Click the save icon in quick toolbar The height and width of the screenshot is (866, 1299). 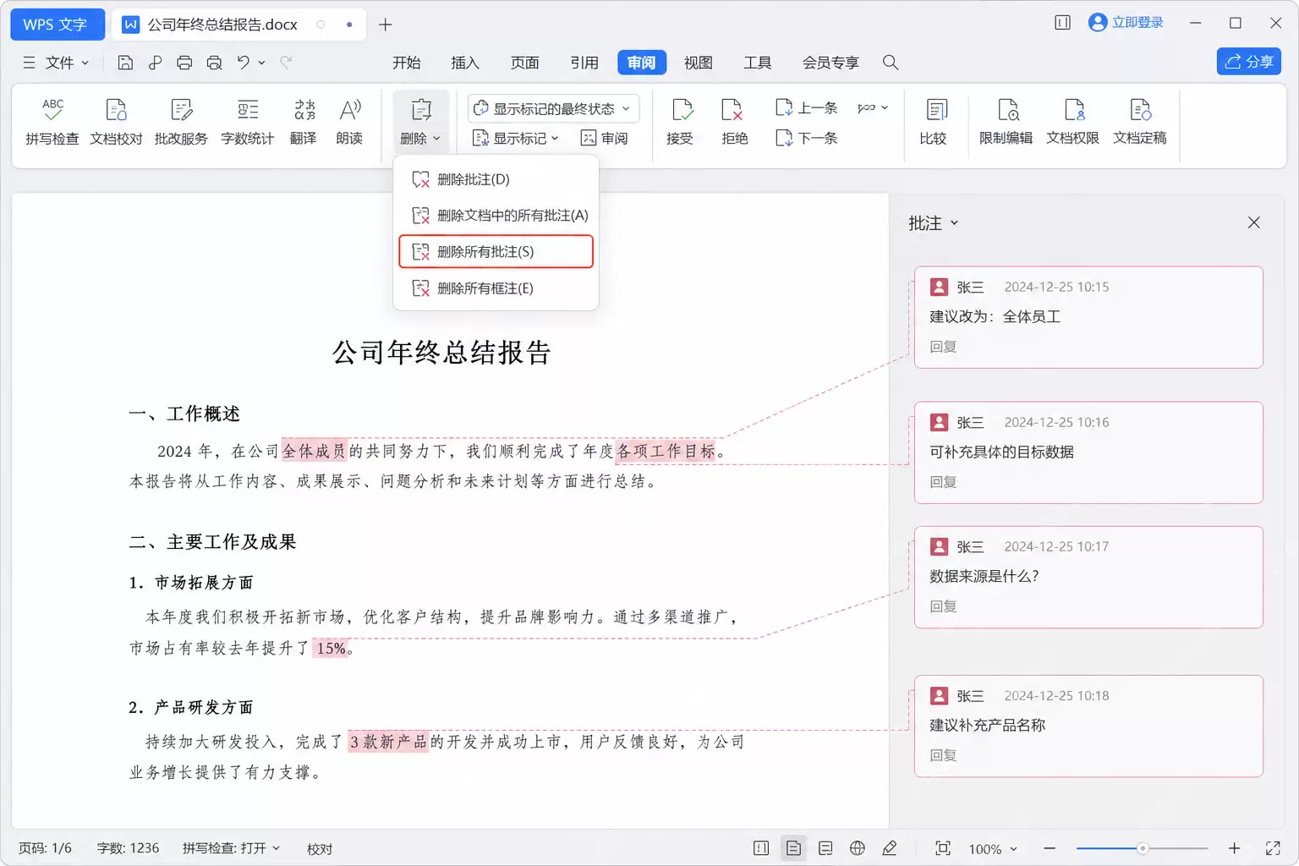(x=125, y=63)
